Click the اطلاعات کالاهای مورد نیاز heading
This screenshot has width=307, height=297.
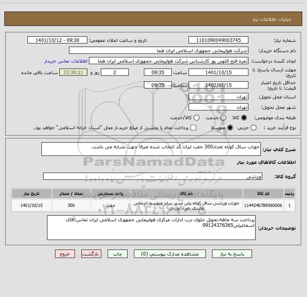pos(266,162)
